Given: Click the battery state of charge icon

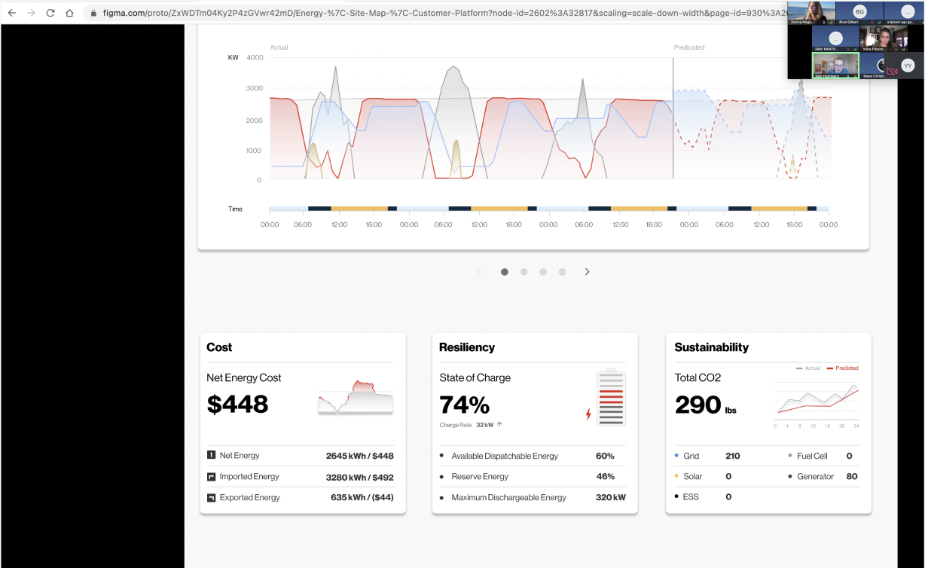Looking at the screenshot, I should tap(611, 398).
